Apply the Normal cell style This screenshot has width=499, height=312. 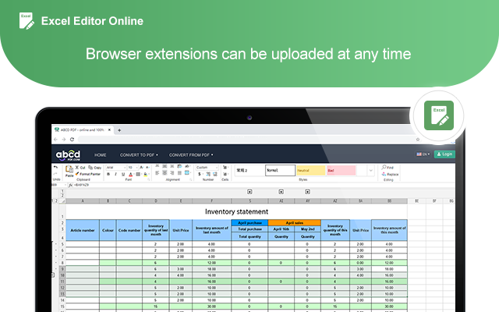point(280,170)
